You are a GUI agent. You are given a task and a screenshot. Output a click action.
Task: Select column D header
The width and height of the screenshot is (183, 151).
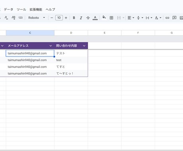point(71,33)
